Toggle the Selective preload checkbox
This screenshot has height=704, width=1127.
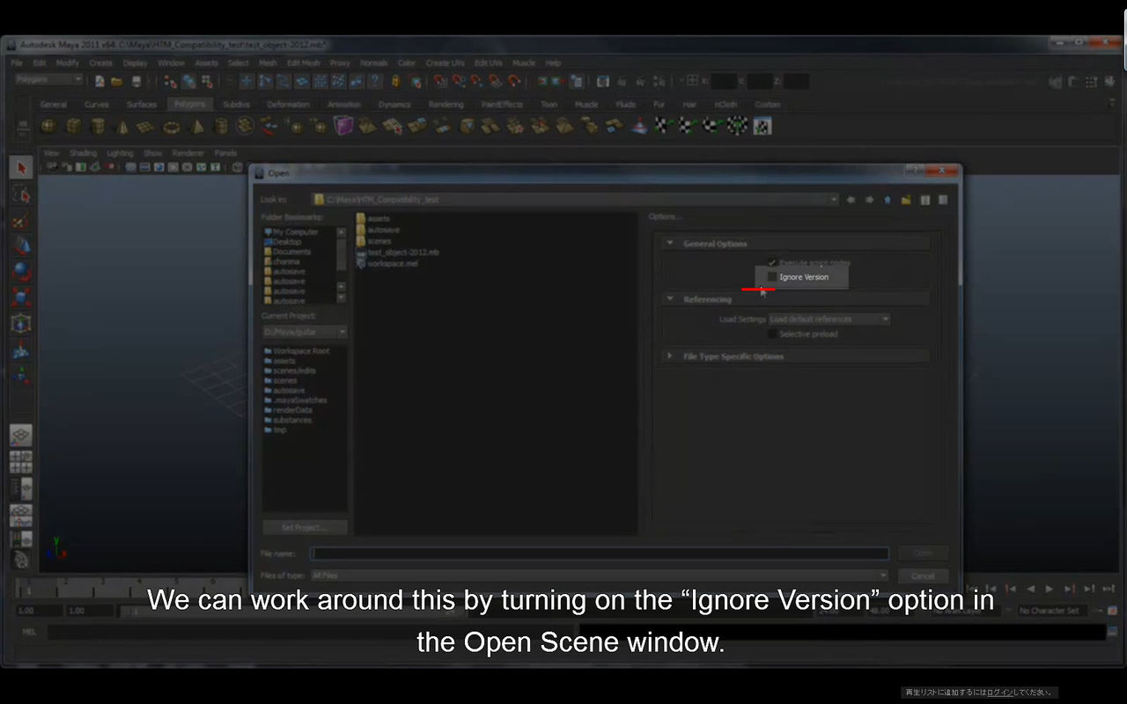pyautogui.click(x=772, y=334)
